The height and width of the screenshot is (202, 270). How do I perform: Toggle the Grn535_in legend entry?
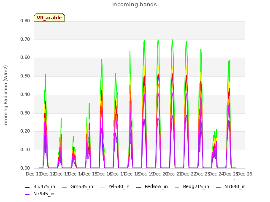78,186
